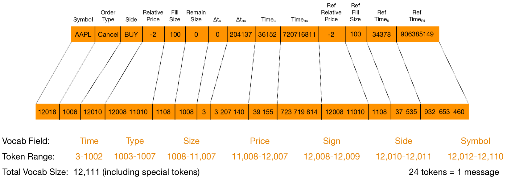Select the 906385149 ref time cell

[417, 34]
